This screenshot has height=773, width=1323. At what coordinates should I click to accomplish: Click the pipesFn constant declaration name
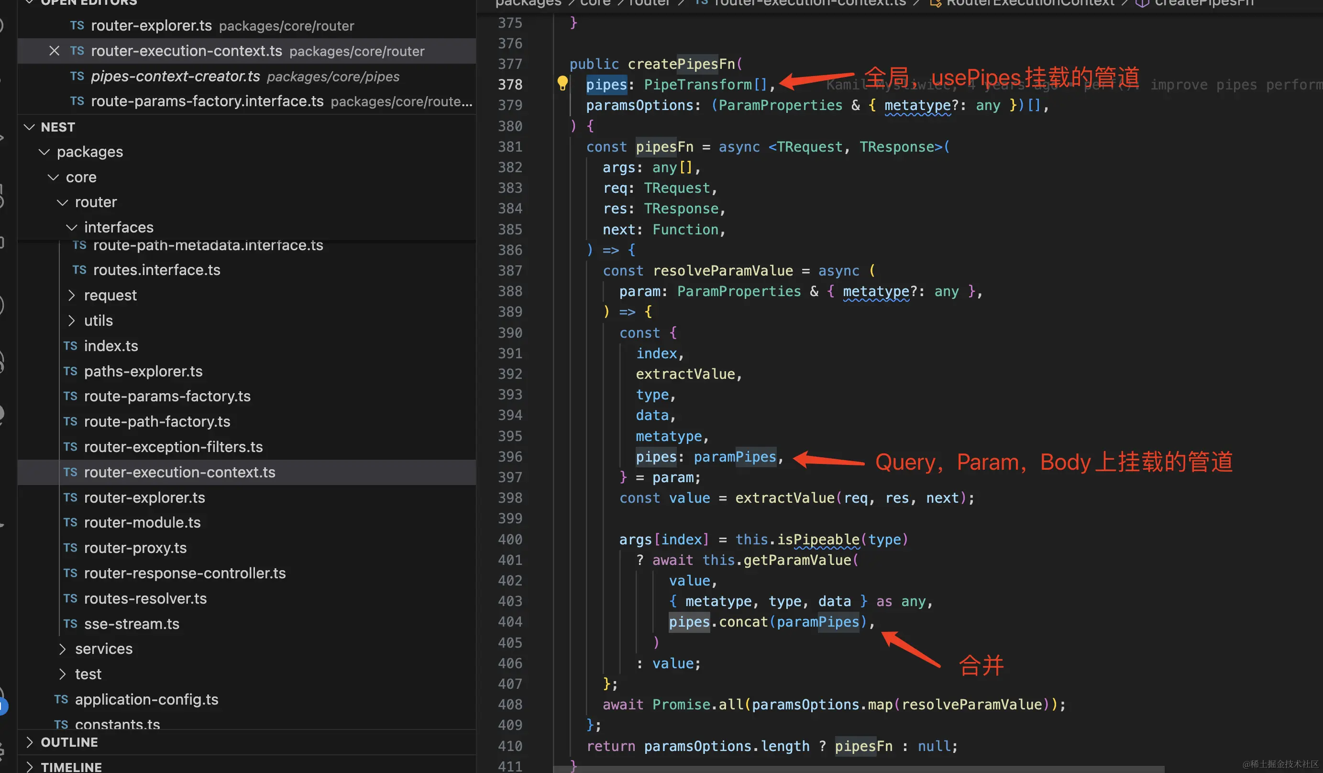[x=665, y=146]
